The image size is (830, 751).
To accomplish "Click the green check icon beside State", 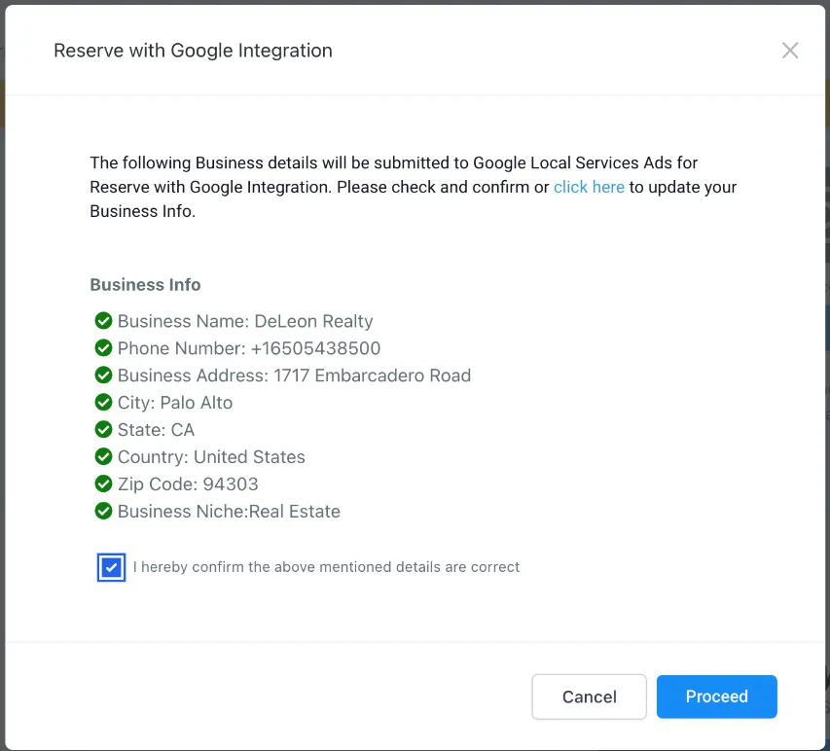I will [103, 430].
